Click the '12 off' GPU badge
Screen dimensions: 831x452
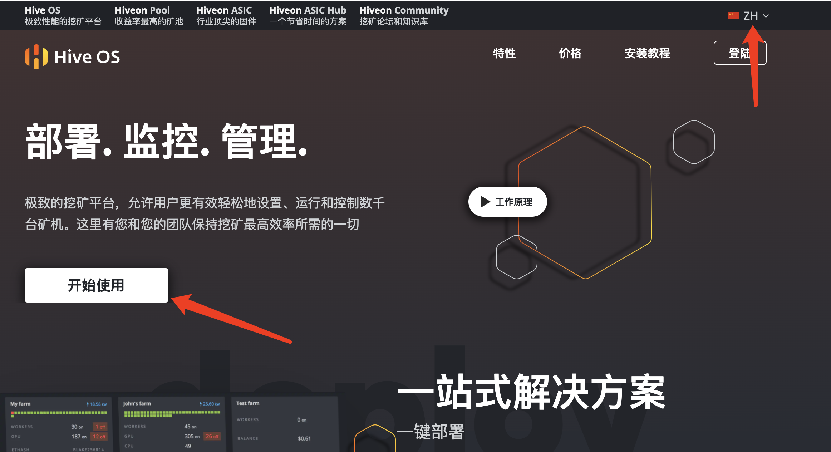coord(99,437)
